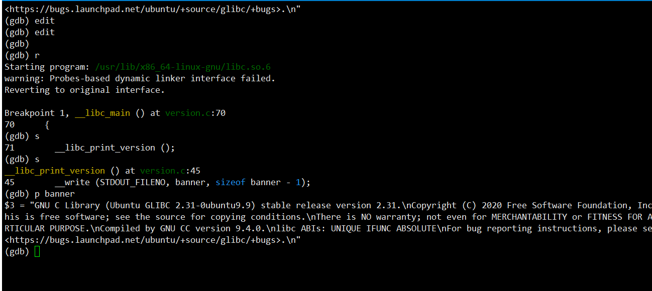Click the green libc.so.6 program path
The width and height of the screenshot is (652, 291).
coord(183,67)
